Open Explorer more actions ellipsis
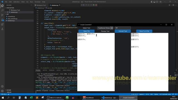 coord(31,5)
